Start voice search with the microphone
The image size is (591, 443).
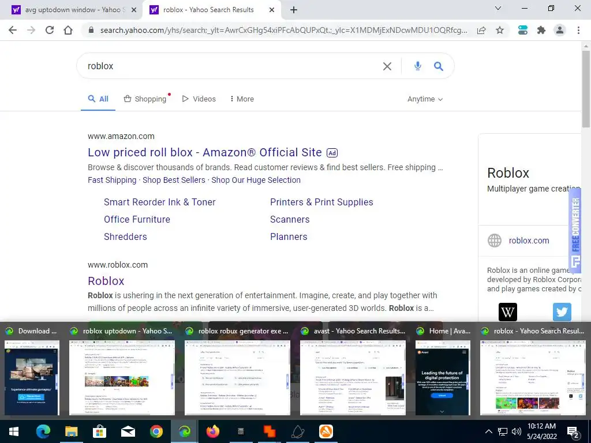tap(418, 66)
